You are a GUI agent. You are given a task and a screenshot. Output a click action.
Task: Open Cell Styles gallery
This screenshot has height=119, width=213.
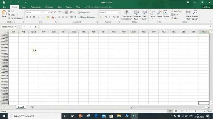pyautogui.click(x=144, y=15)
